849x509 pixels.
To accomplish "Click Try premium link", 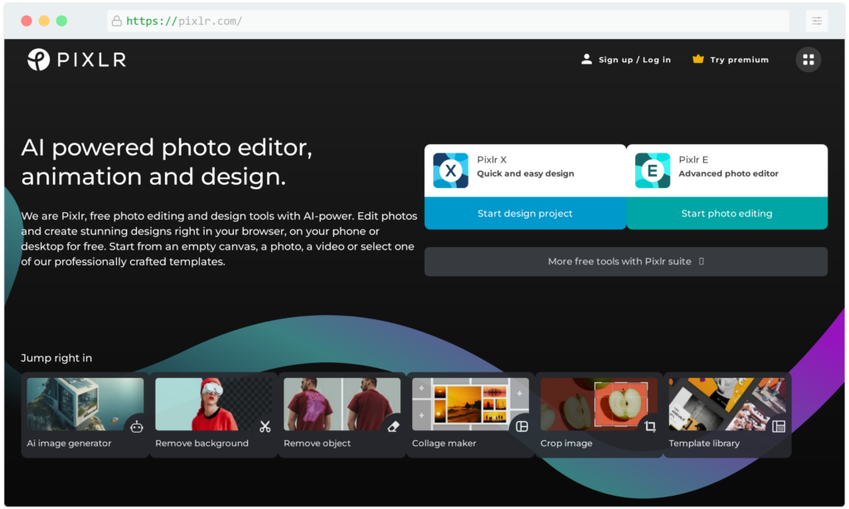I will 739,60.
